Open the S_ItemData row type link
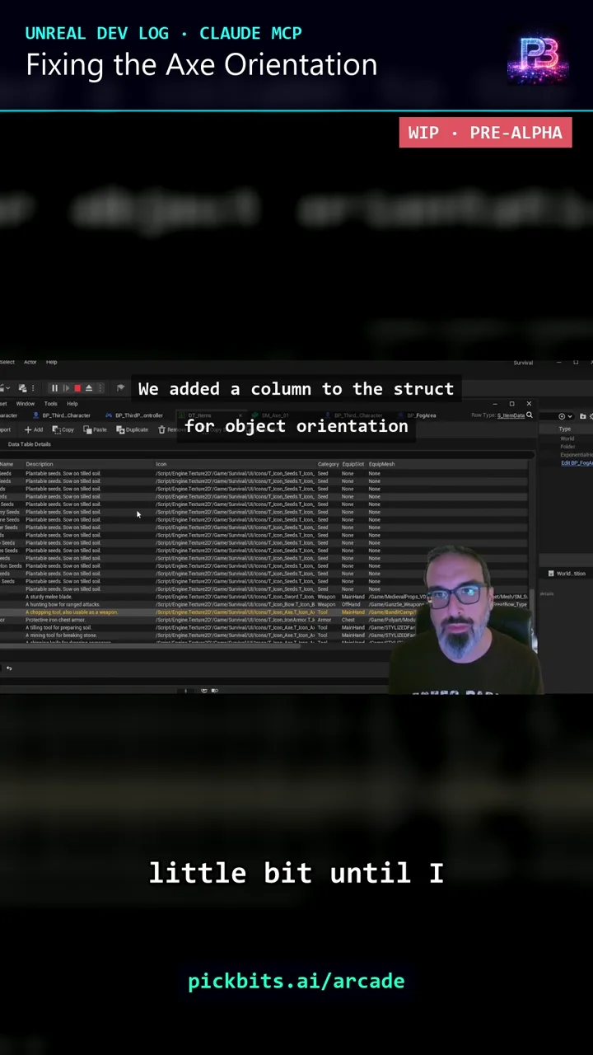 511,415
